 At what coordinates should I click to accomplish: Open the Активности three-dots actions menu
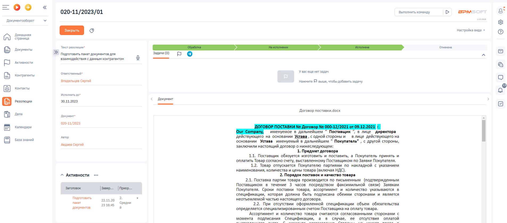point(96,175)
